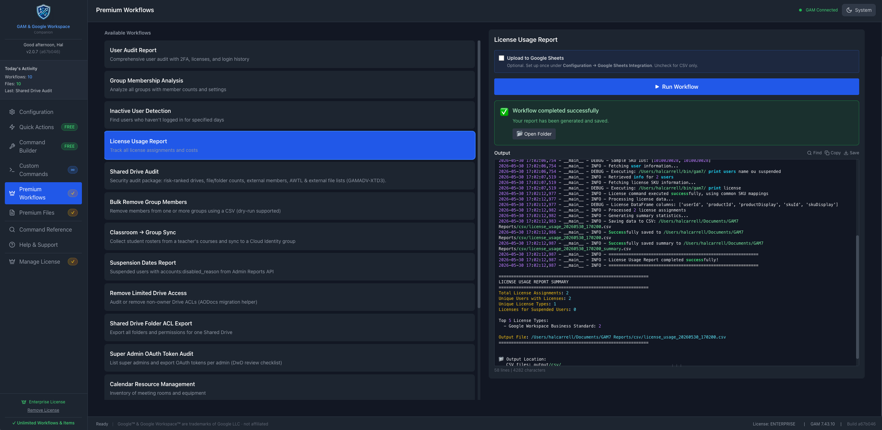882x430 pixels.
Task: Click the Command Builder wrench icon
Action: coord(12,146)
